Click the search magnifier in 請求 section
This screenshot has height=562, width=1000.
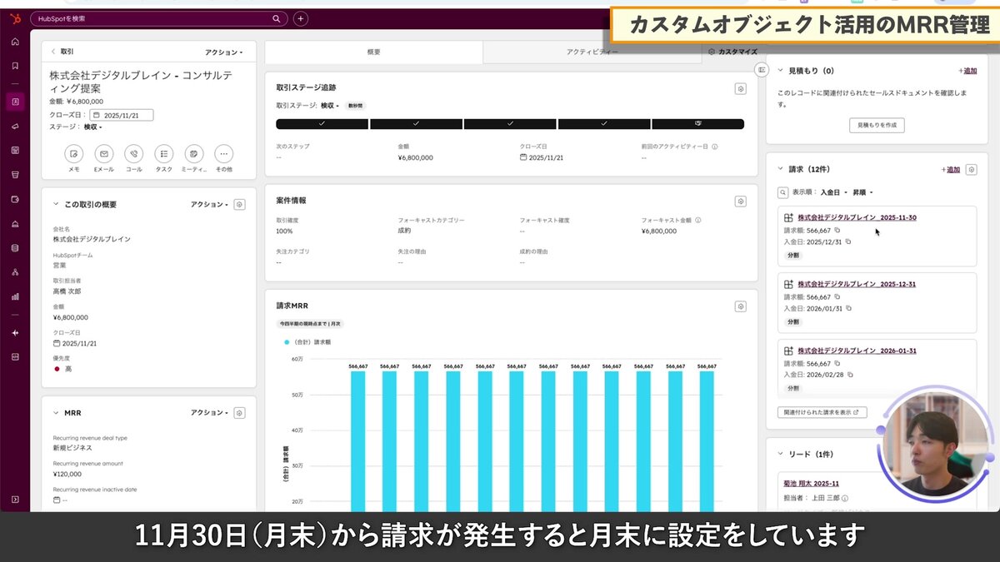[782, 191]
